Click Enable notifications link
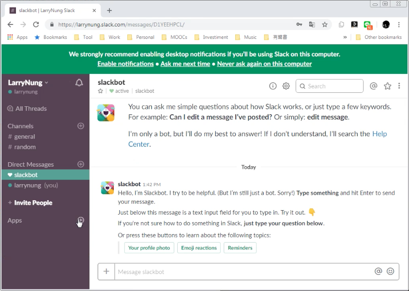 click(125, 64)
